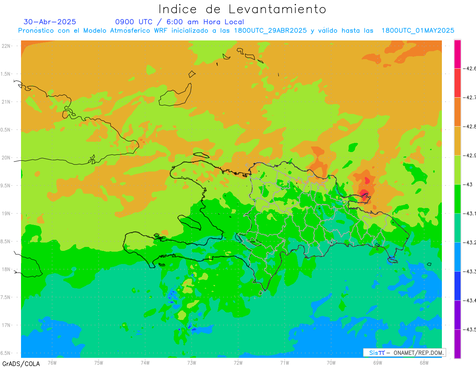476x368 pixels.
Task: Click the 76W longitude label
Action: tap(52, 362)
